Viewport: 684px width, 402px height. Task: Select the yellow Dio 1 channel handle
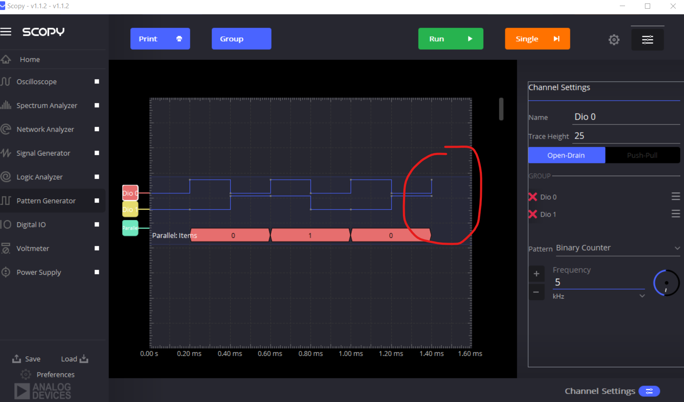click(130, 209)
